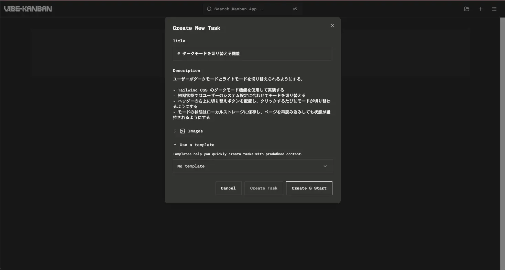Expand the Images section chevron

click(x=175, y=131)
